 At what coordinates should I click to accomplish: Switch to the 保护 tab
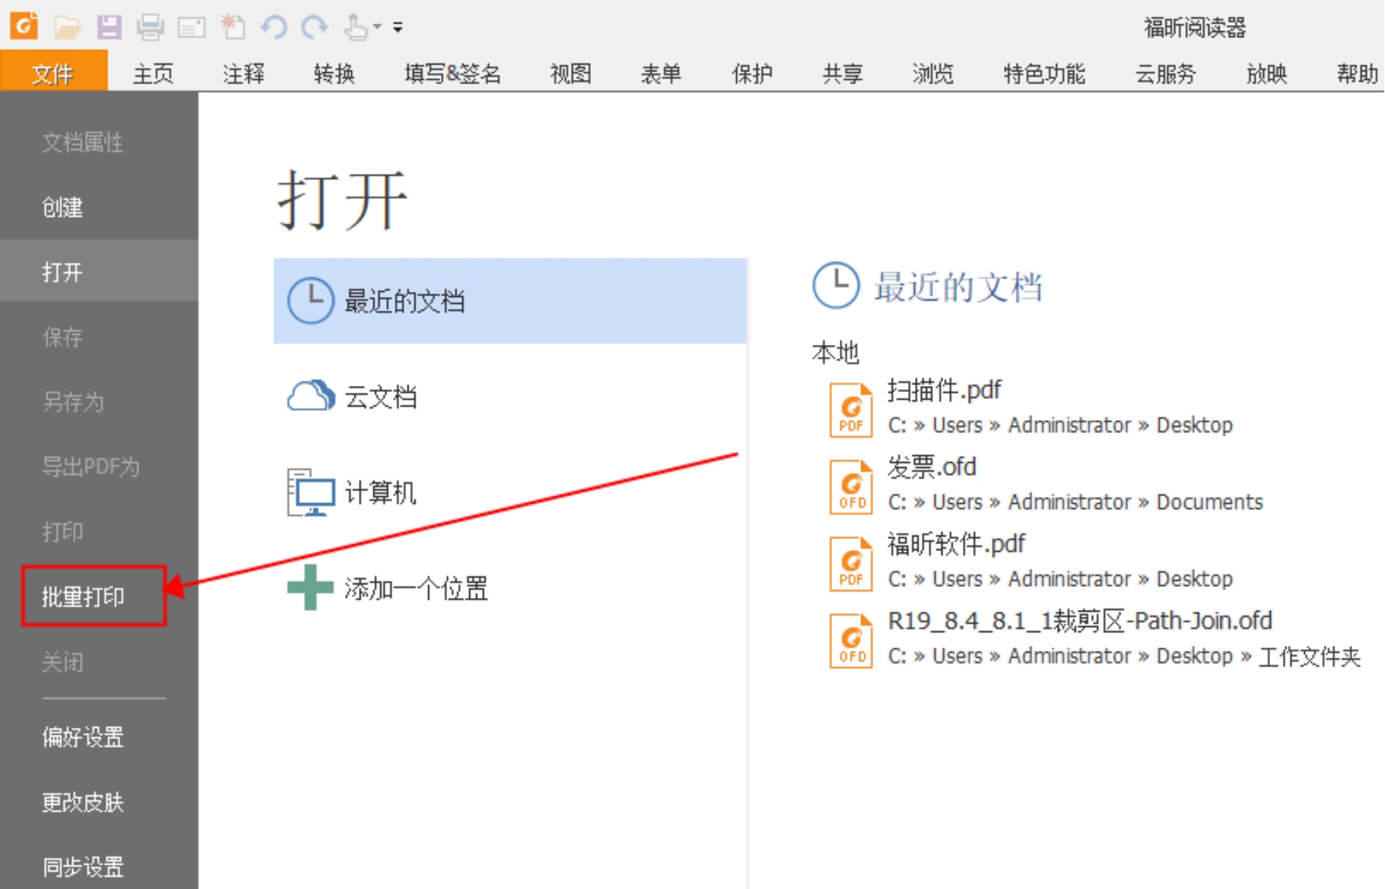752,74
